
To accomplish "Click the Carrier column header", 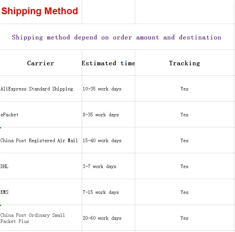I will tap(40, 63).
